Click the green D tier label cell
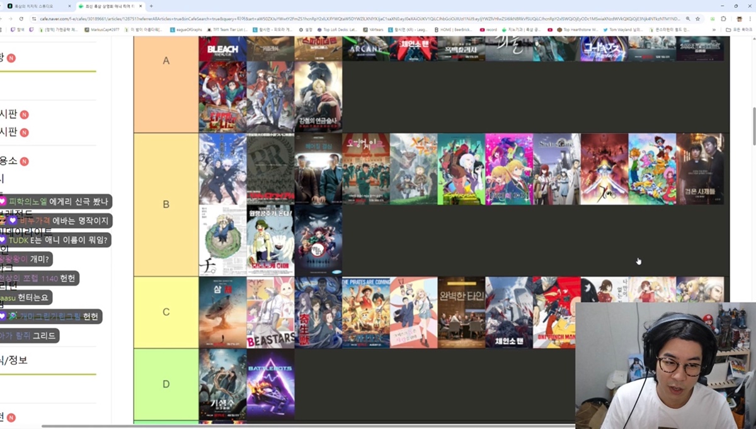Viewport: 756px width, 429px height. coord(166,384)
